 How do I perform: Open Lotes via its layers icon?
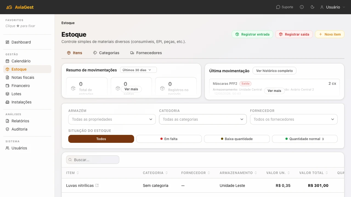pos(7,94)
